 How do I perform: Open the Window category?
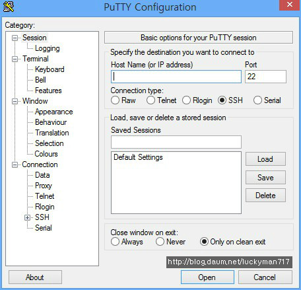click(x=35, y=101)
